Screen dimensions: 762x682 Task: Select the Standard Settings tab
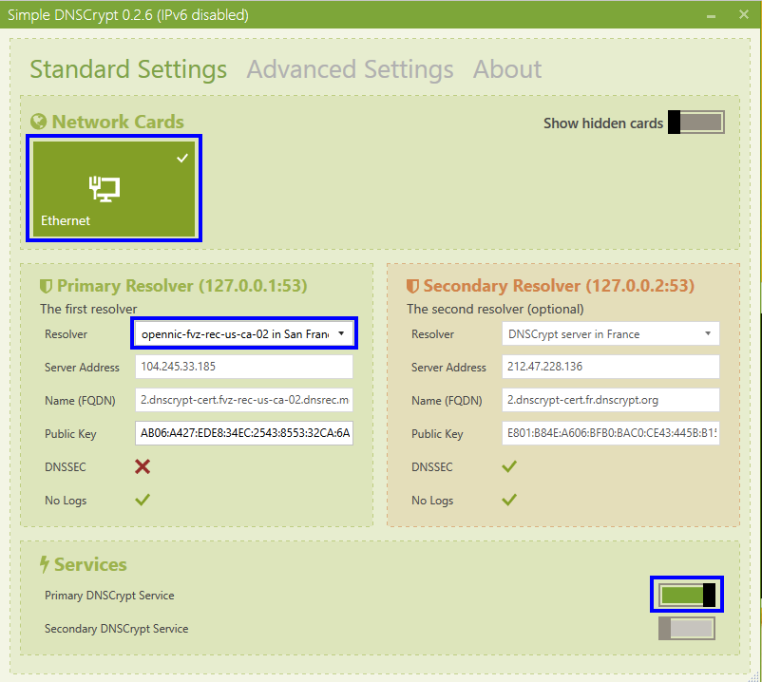pyautogui.click(x=128, y=69)
